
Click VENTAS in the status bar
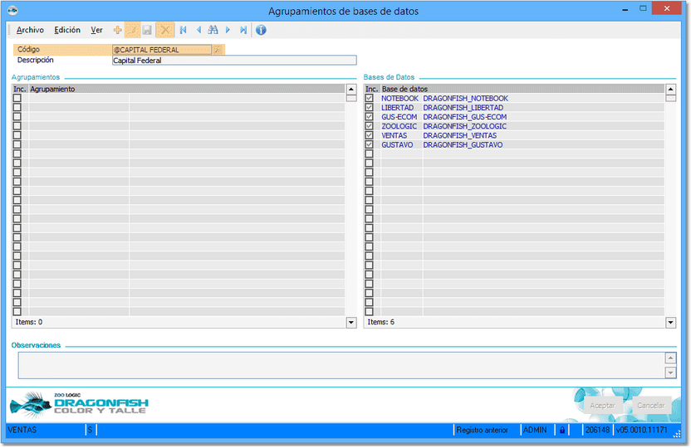tap(22, 430)
